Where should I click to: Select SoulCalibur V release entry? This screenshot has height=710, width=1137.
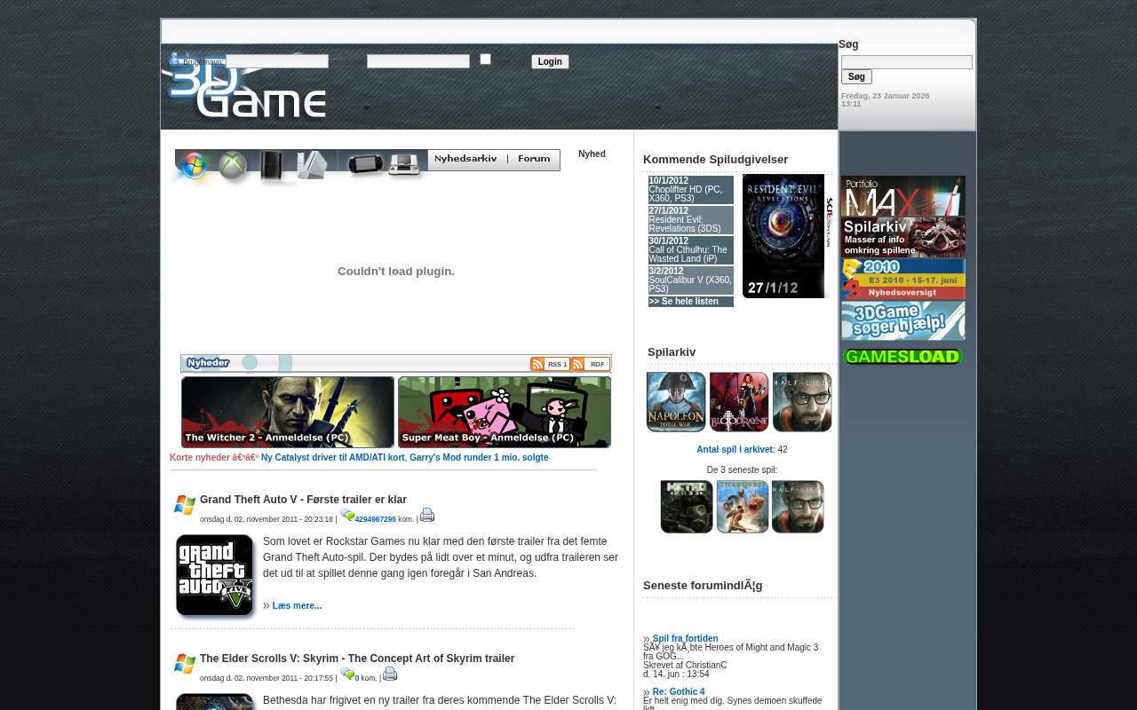691,280
